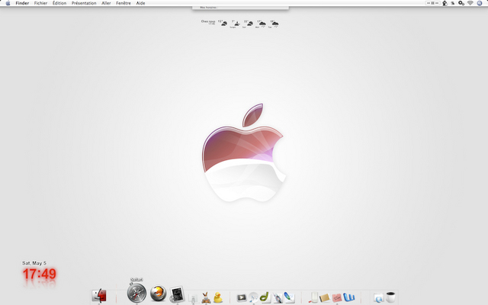Click the 'Chez nous' weather location label
The height and width of the screenshot is (305, 488).
[208, 21]
